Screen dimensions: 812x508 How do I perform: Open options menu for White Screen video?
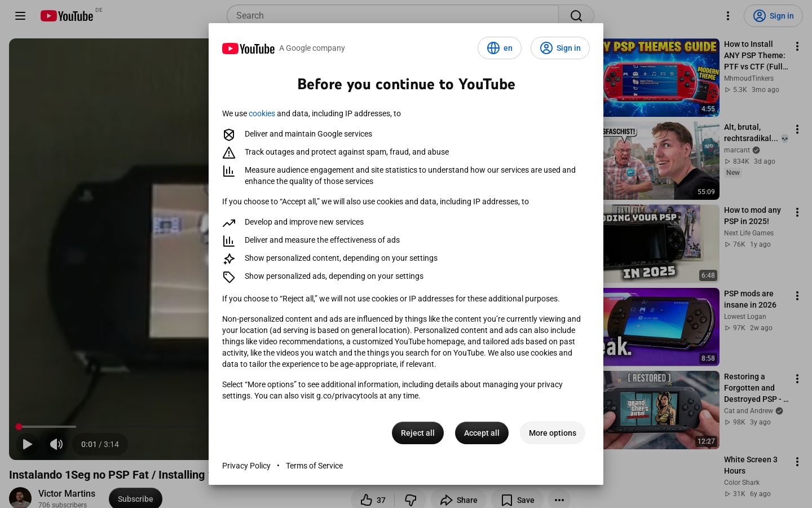[x=797, y=462]
